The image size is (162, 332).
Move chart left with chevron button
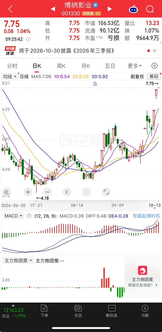point(67,192)
